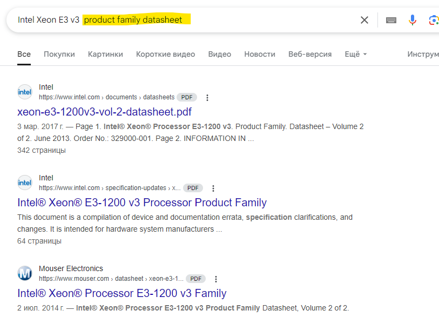Clear the search query with X icon

pos(364,20)
